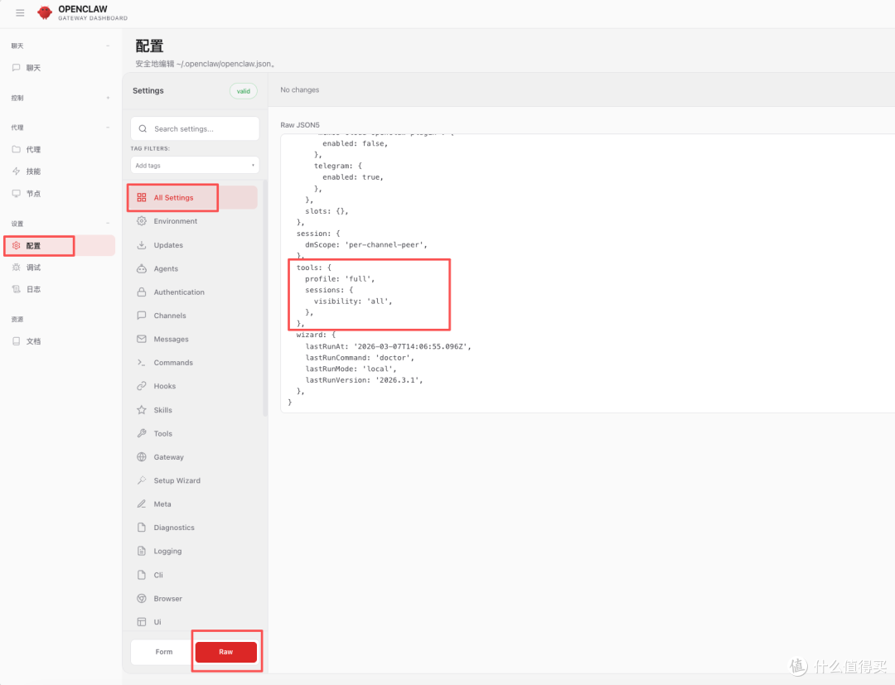The image size is (895, 685).
Task: Click the Agents robot icon
Action: pyautogui.click(x=142, y=268)
